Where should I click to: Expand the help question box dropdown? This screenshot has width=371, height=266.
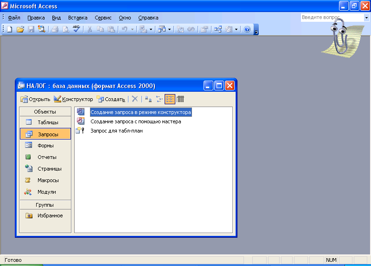[366, 18]
